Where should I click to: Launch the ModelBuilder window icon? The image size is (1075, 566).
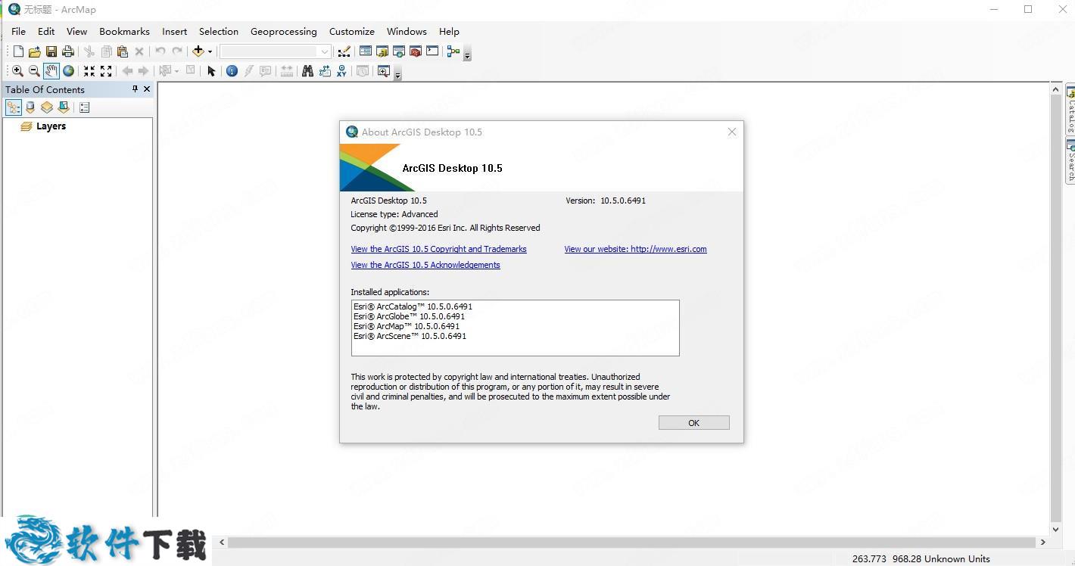[x=453, y=51]
